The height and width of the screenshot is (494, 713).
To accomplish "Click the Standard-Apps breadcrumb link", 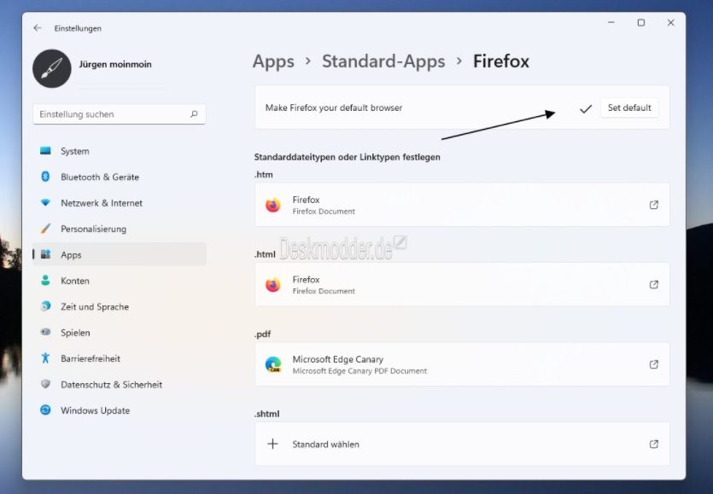I will pyautogui.click(x=383, y=61).
